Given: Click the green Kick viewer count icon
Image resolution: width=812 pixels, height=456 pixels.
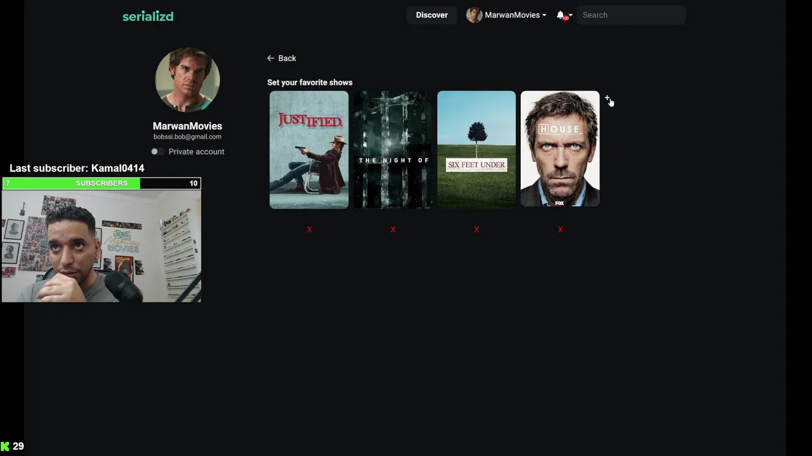Looking at the screenshot, I should 5,446.
